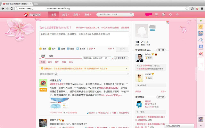Viewport: 205px width, 128px height.
Task: Open the 应用 dropdown menu
Action: point(77,15)
